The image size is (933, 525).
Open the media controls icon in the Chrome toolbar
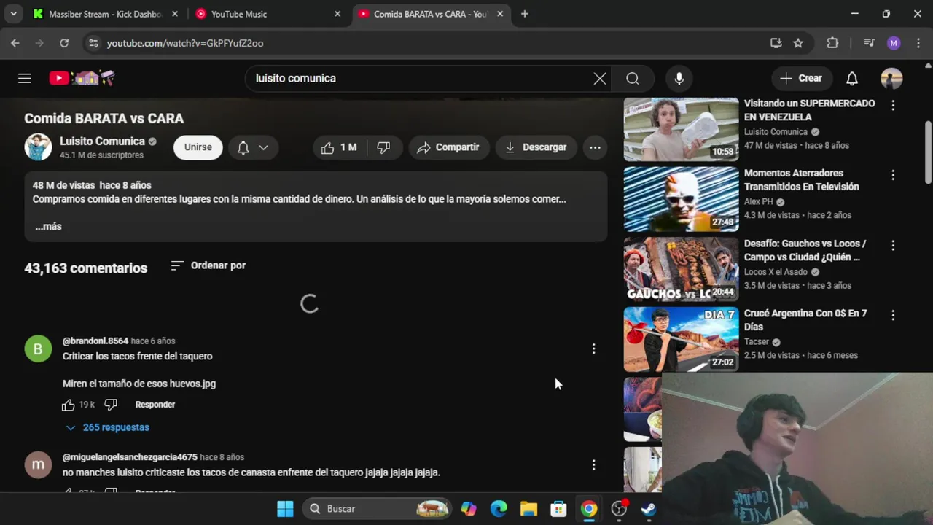[x=869, y=43]
